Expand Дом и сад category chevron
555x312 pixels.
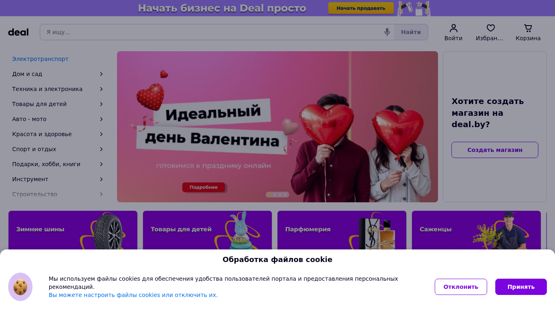pyautogui.click(x=102, y=74)
